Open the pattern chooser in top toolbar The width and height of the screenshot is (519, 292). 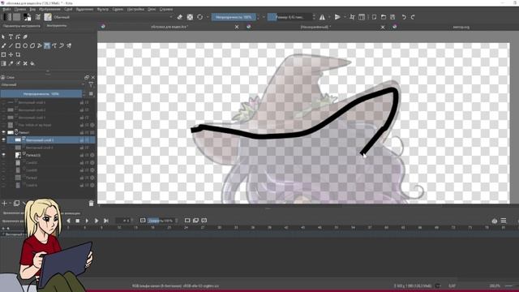click(x=16, y=17)
